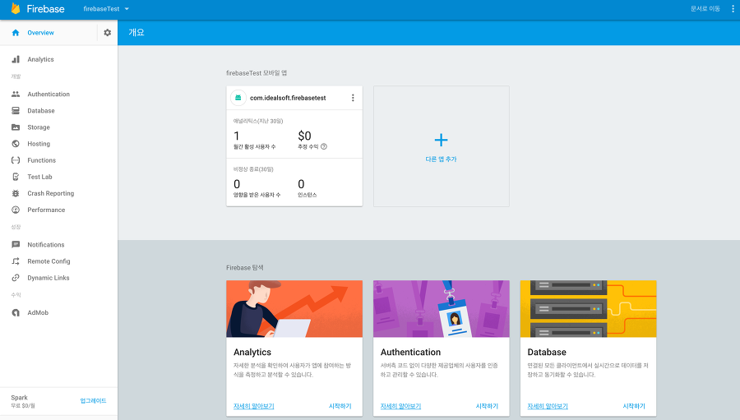Click the AdMob icon in sidebar
The width and height of the screenshot is (740, 420).
click(x=16, y=312)
